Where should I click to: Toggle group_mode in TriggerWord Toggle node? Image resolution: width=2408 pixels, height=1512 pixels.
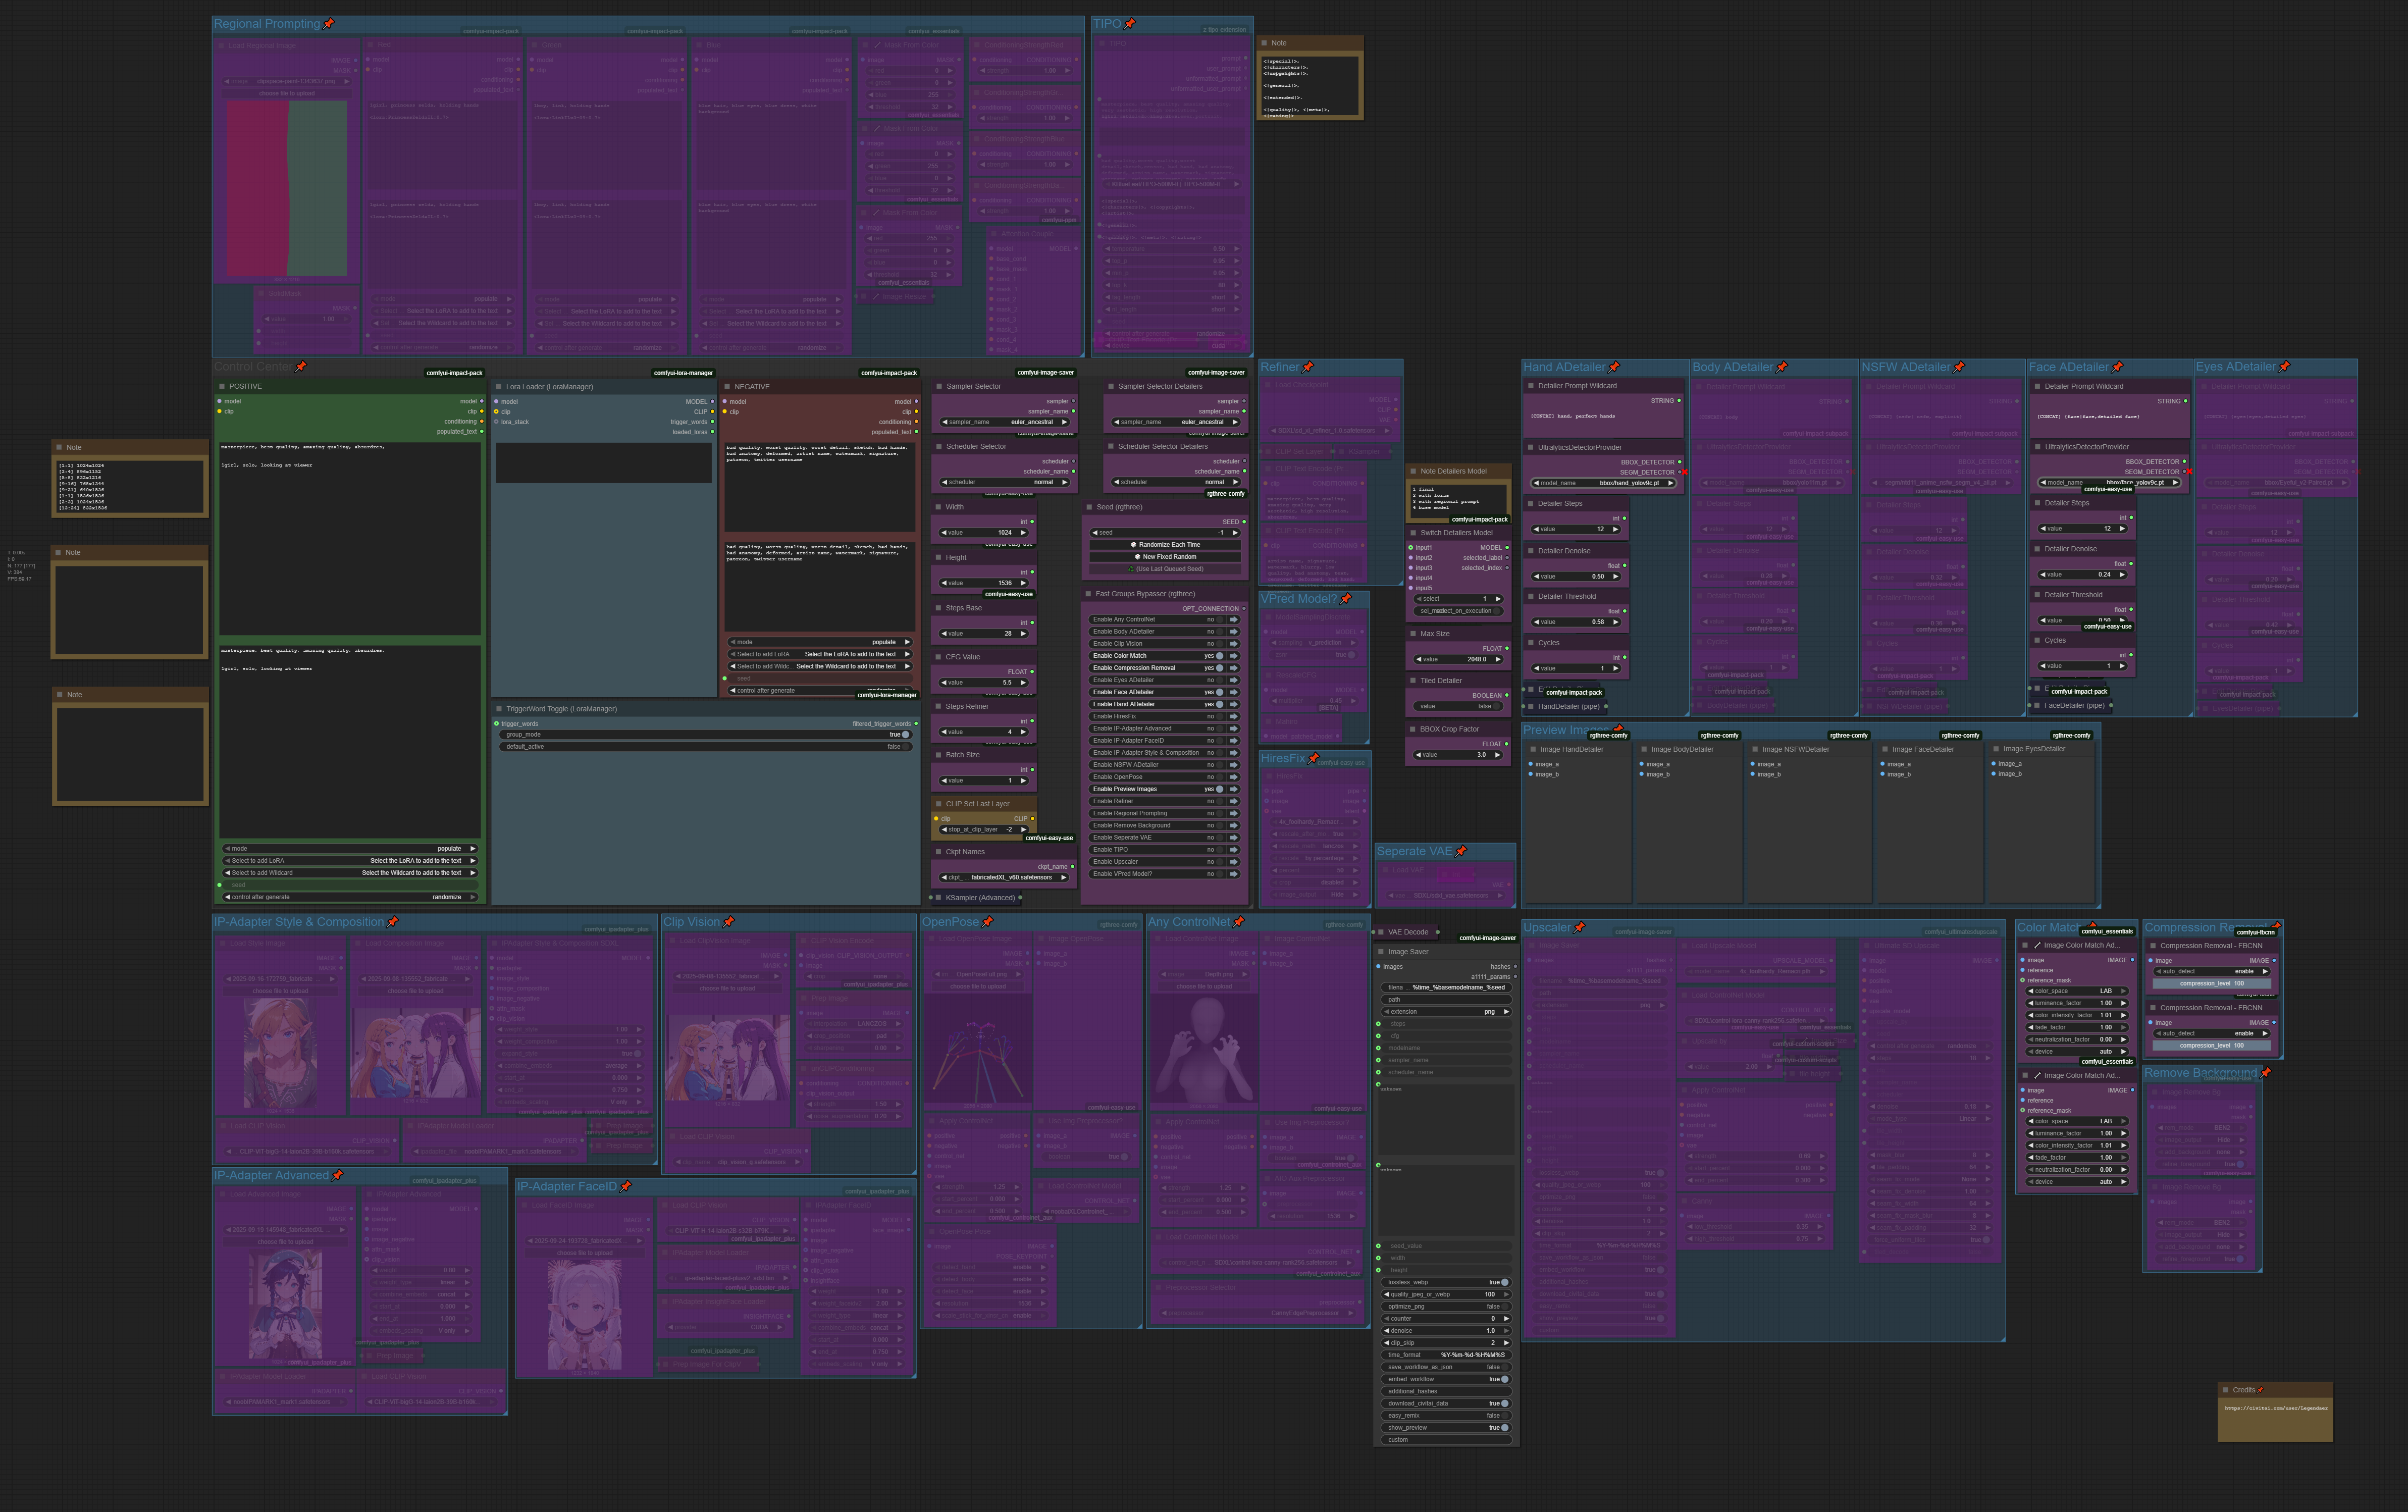[905, 734]
